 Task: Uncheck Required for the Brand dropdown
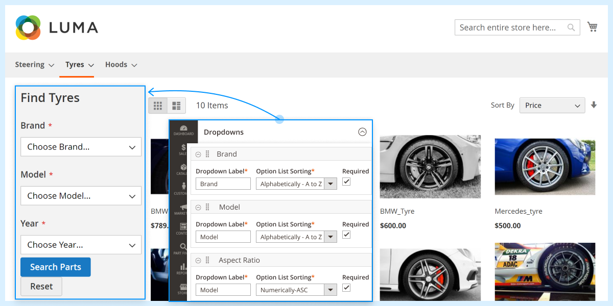tap(346, 181)
